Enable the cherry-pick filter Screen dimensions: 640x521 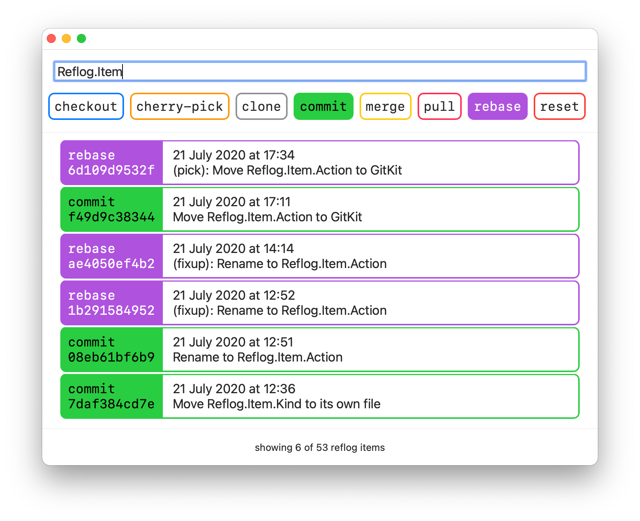click(179, 106)
